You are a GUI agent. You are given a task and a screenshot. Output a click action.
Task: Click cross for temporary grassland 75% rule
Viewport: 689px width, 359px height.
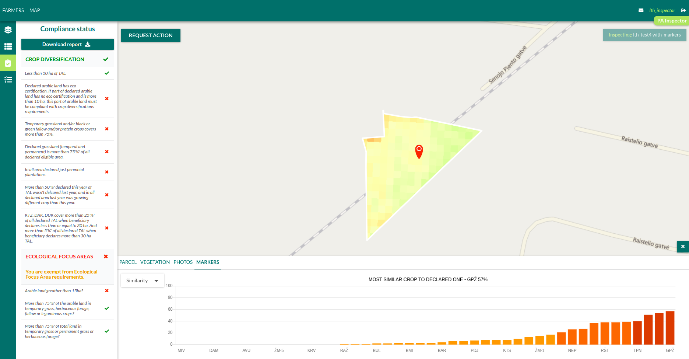click(107, 129)
